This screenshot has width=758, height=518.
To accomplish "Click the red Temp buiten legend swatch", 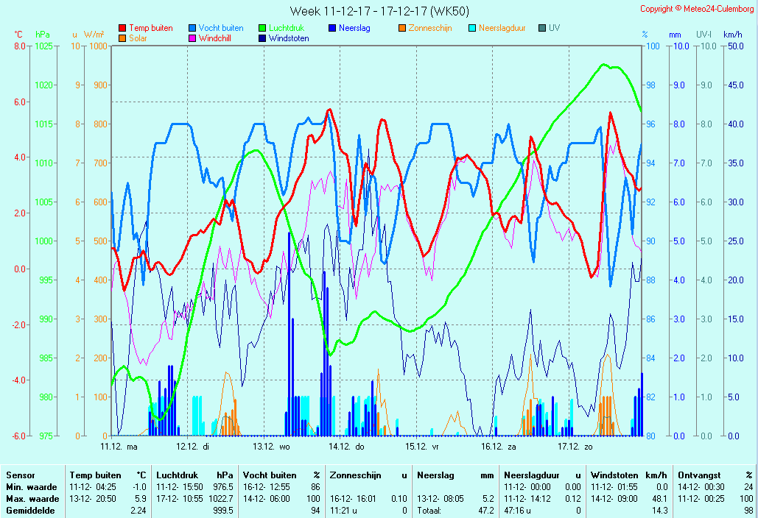I will point(122,29).
